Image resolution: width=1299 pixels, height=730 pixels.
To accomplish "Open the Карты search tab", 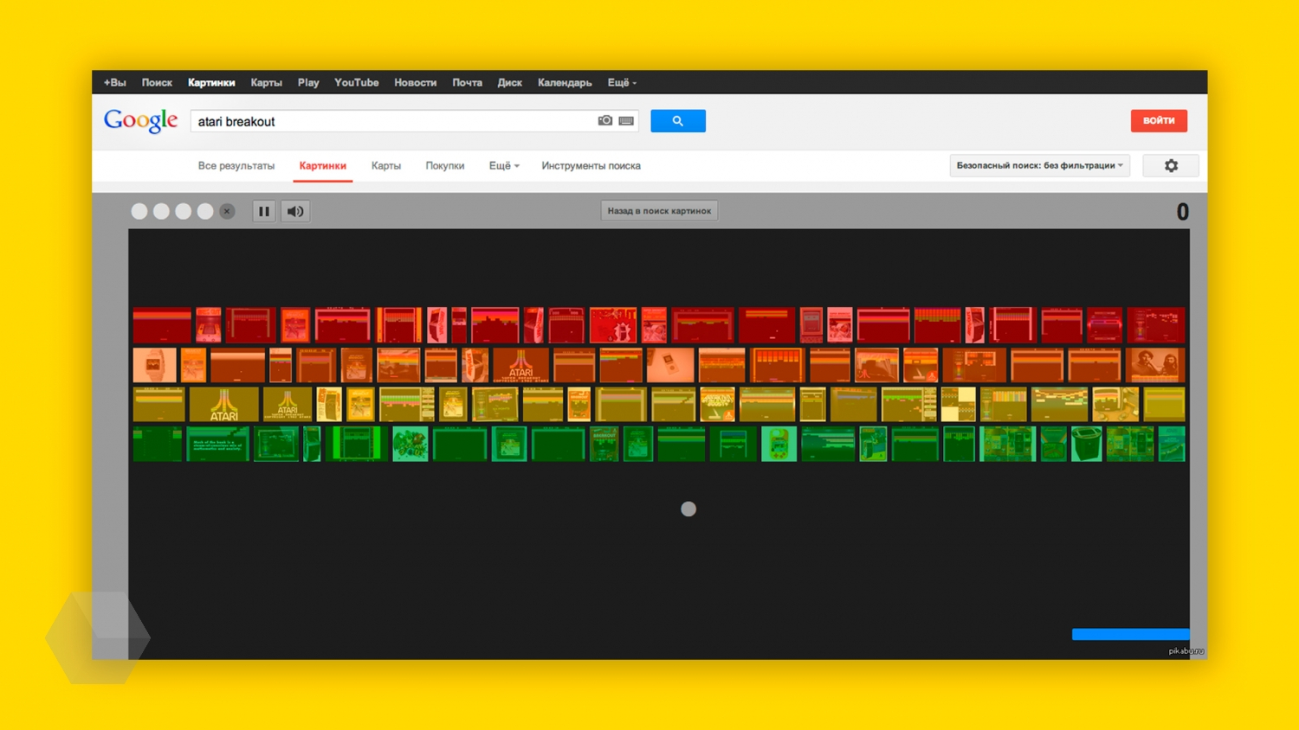I will pyautogui.click(x=386, y=165).
